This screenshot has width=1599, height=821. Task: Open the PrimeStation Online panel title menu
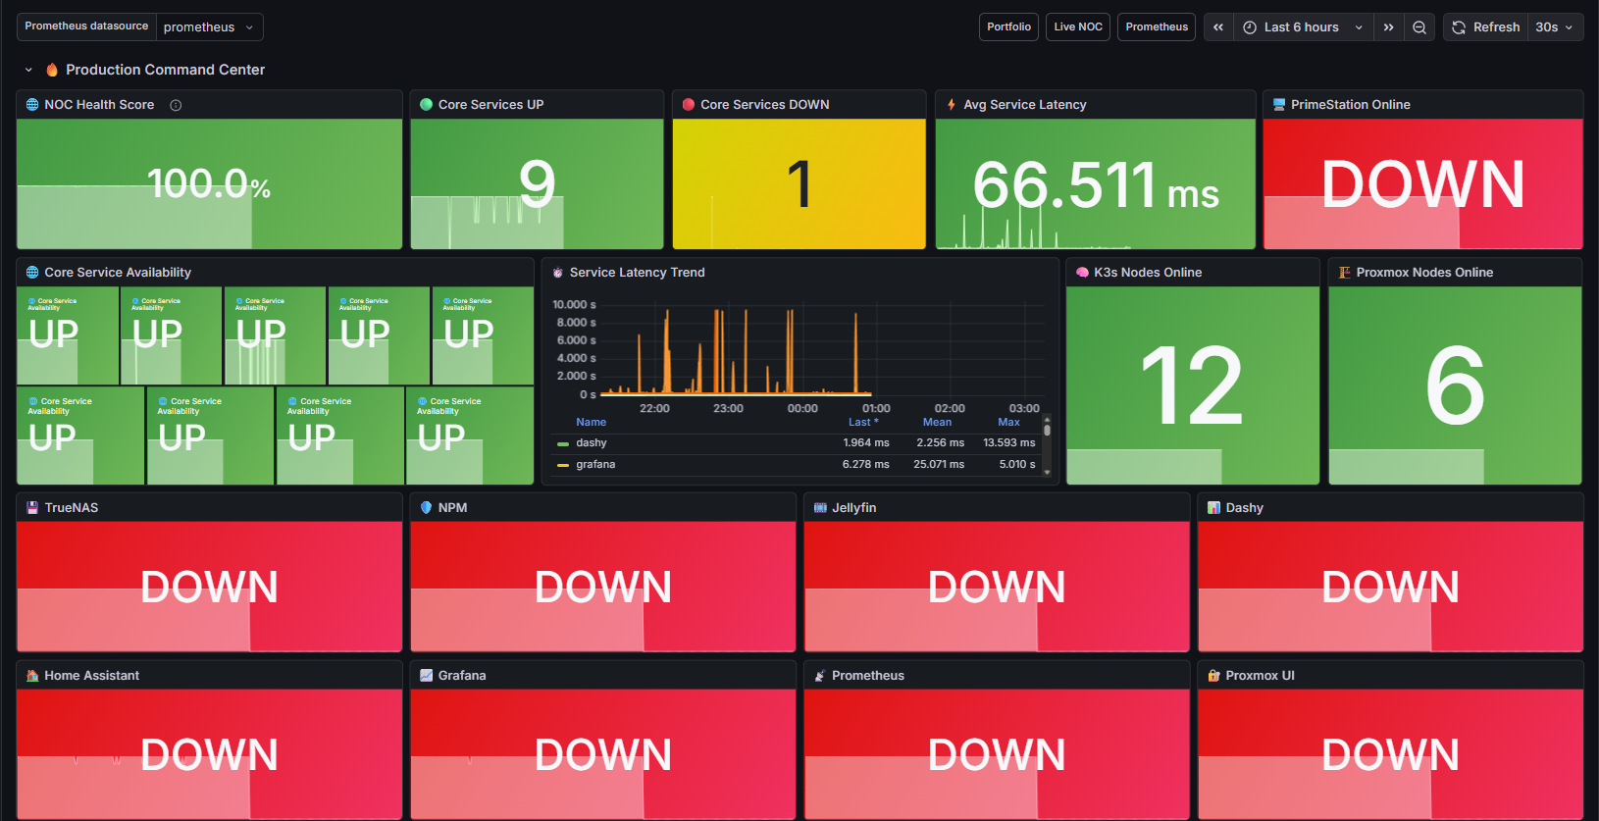(x=1351, y=105)
